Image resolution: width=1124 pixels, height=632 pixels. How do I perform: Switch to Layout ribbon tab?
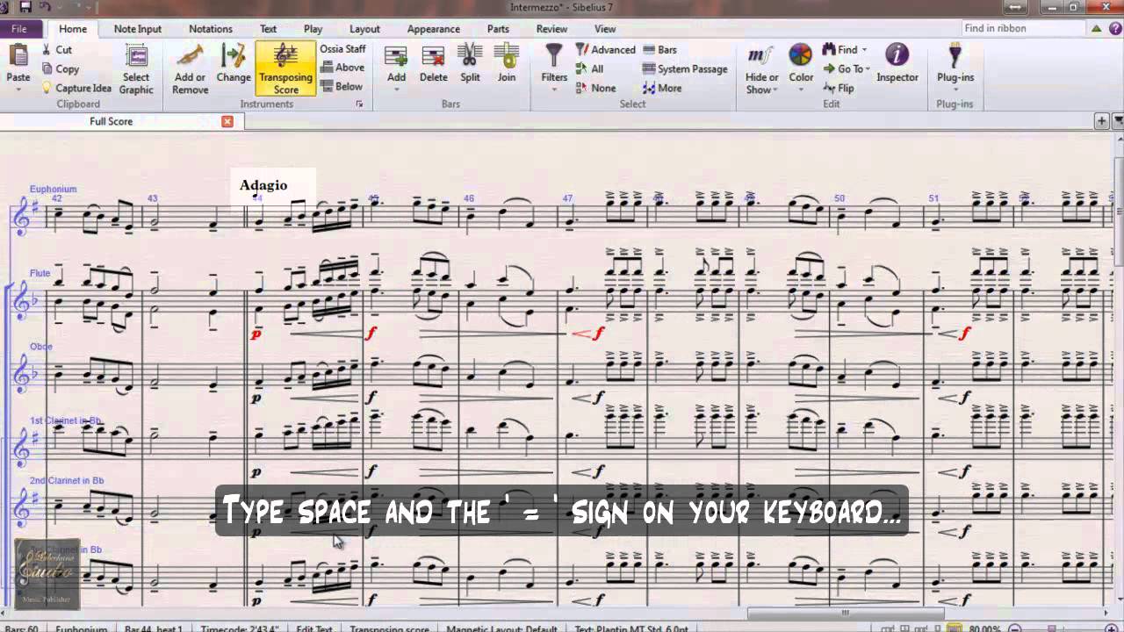point(364,29)
